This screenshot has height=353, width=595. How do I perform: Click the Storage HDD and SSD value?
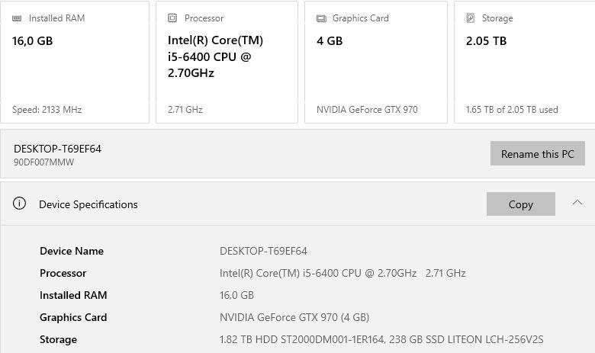pos(381,339)
